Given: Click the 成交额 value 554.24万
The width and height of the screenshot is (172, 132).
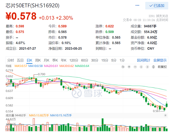Looking at the screenshot, I should click(151, 32).
